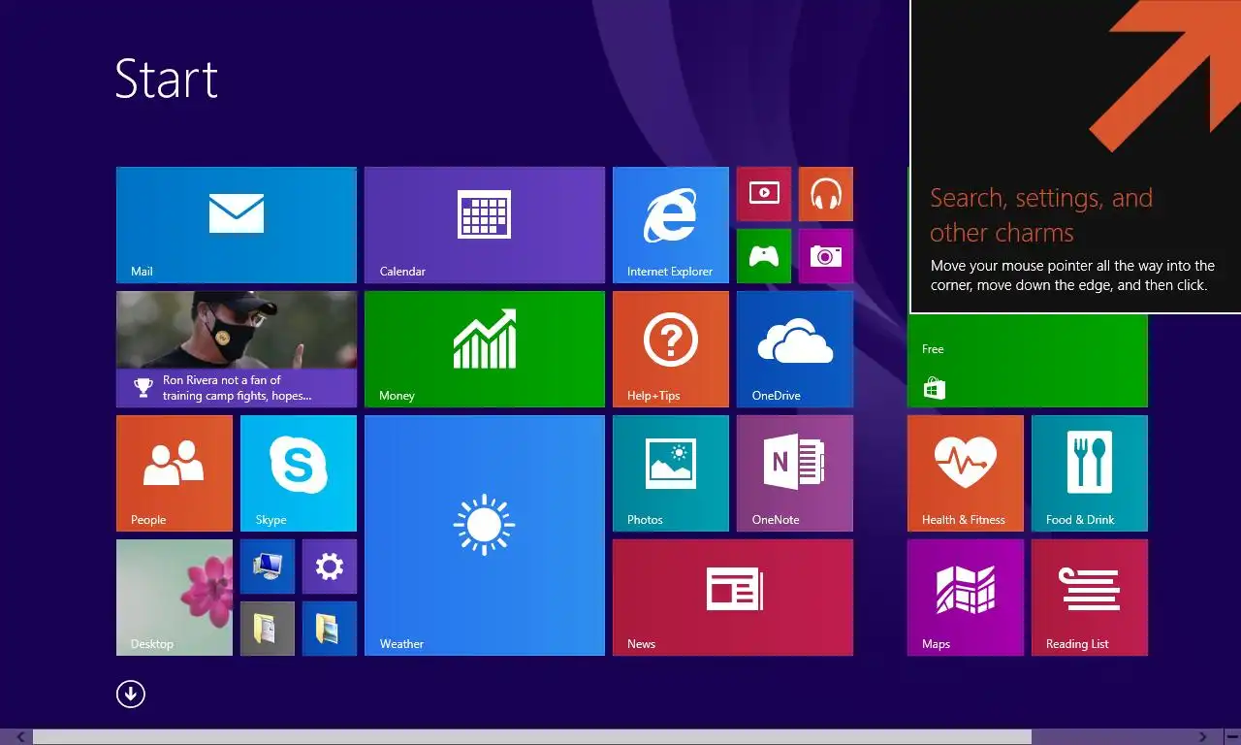Show all apps with down arrow button
The height and width of the screenshot is (745, 1241).
tap(131, 694)
